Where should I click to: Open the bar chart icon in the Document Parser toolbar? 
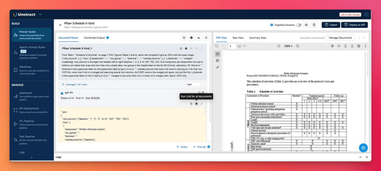199,38
